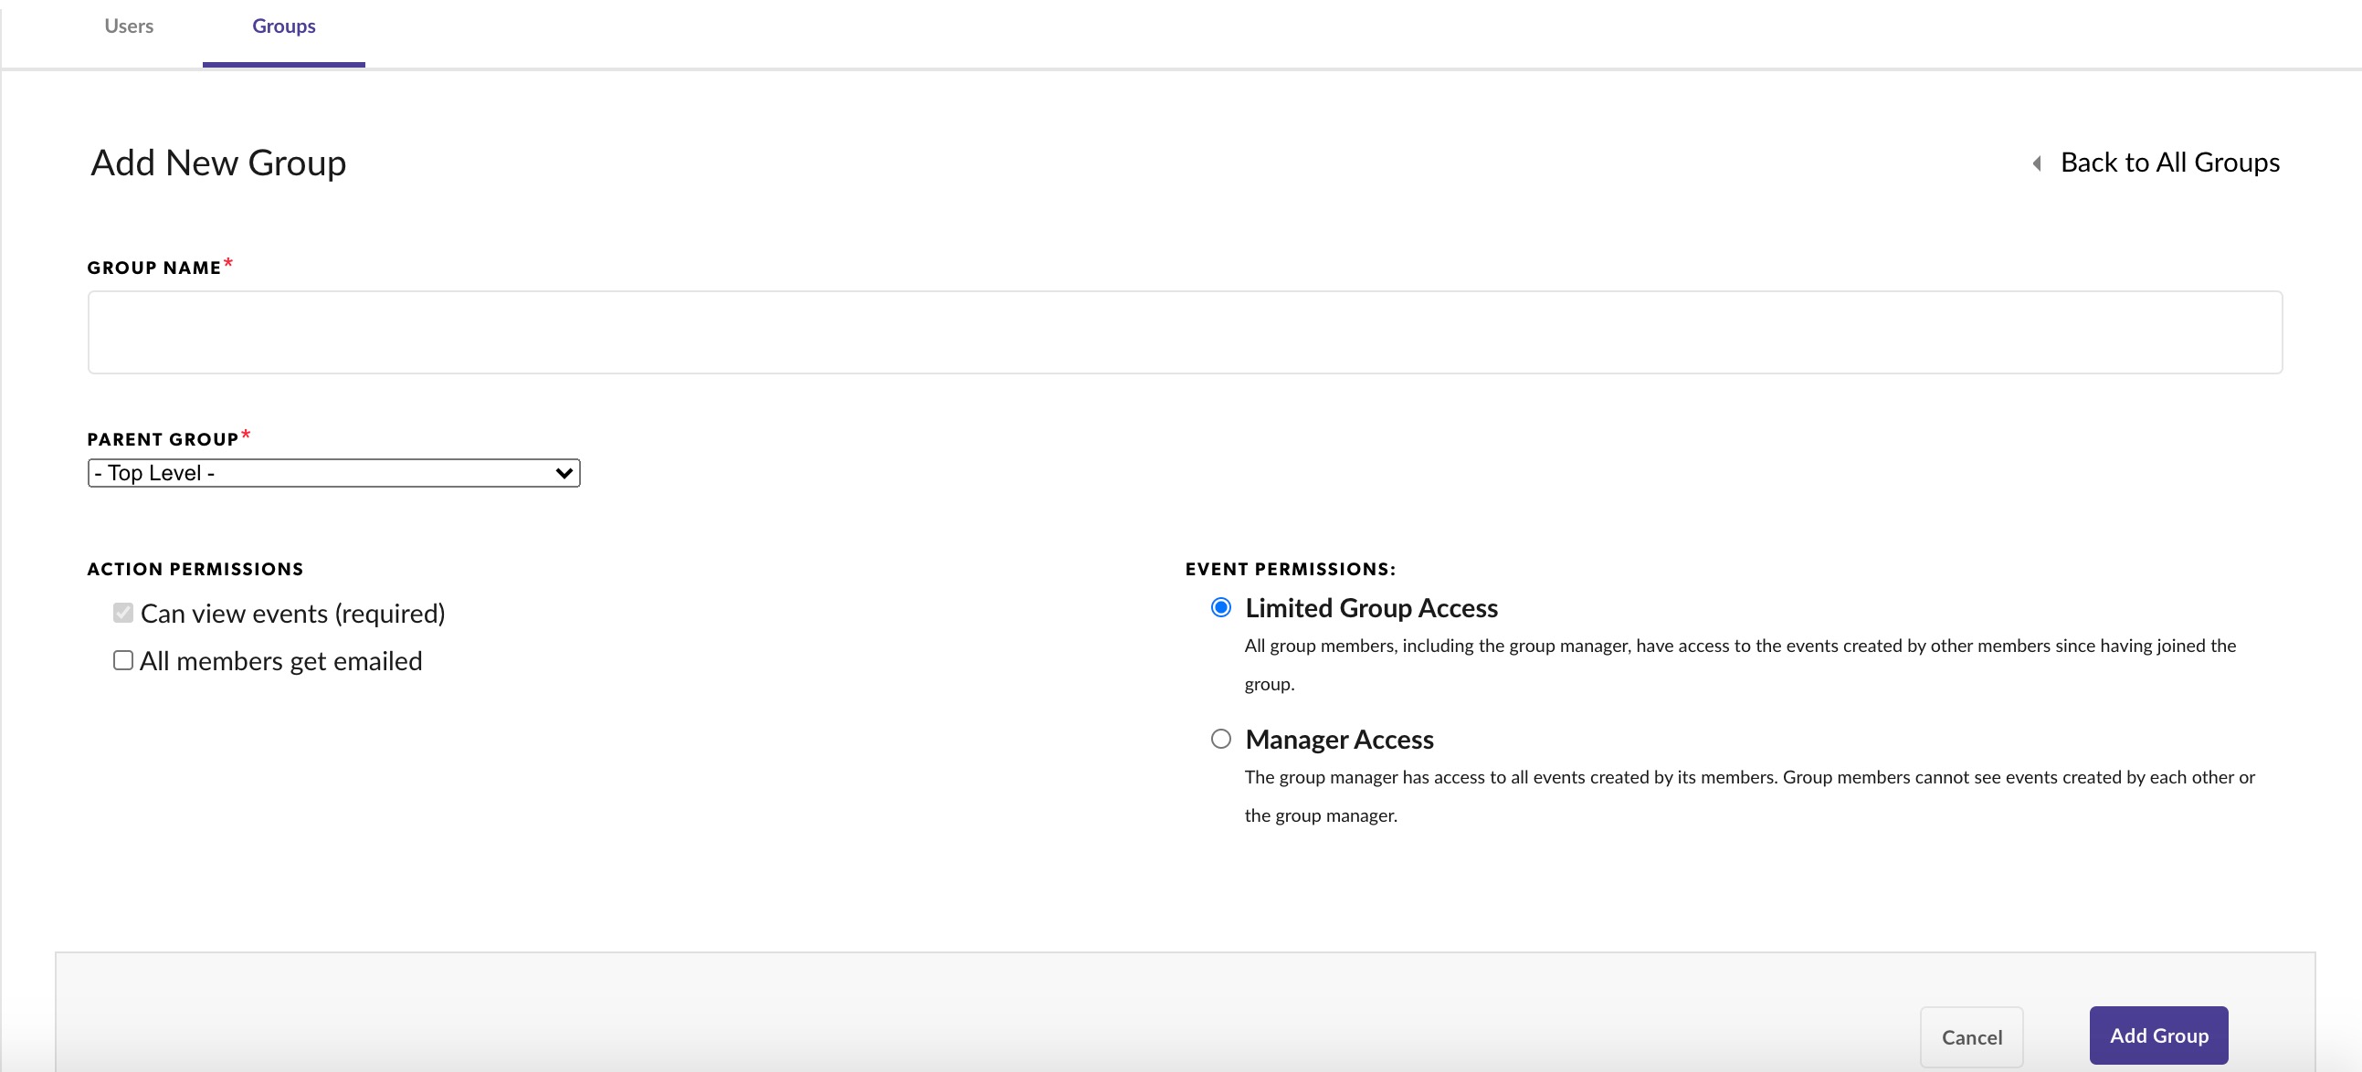This screenshot has height=1072, width=2362.
Task: Switch to the Users tab
Action: tap(129, 26)
